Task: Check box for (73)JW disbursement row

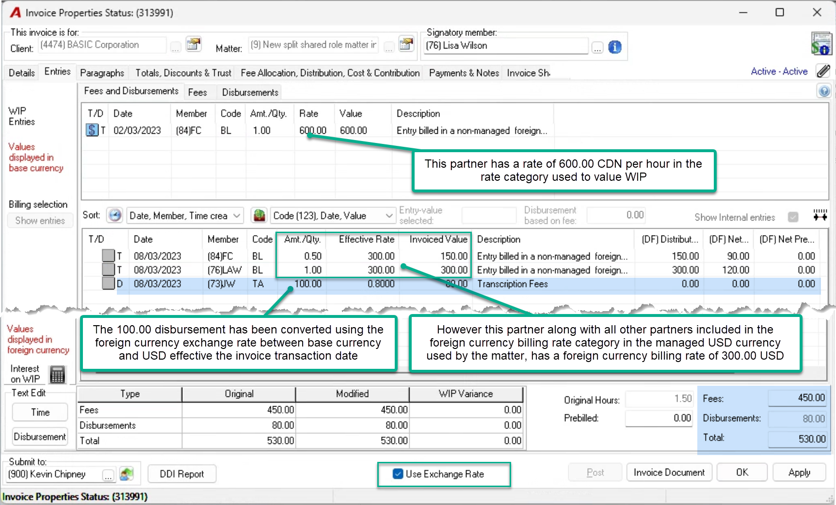Action: (108, 284)
